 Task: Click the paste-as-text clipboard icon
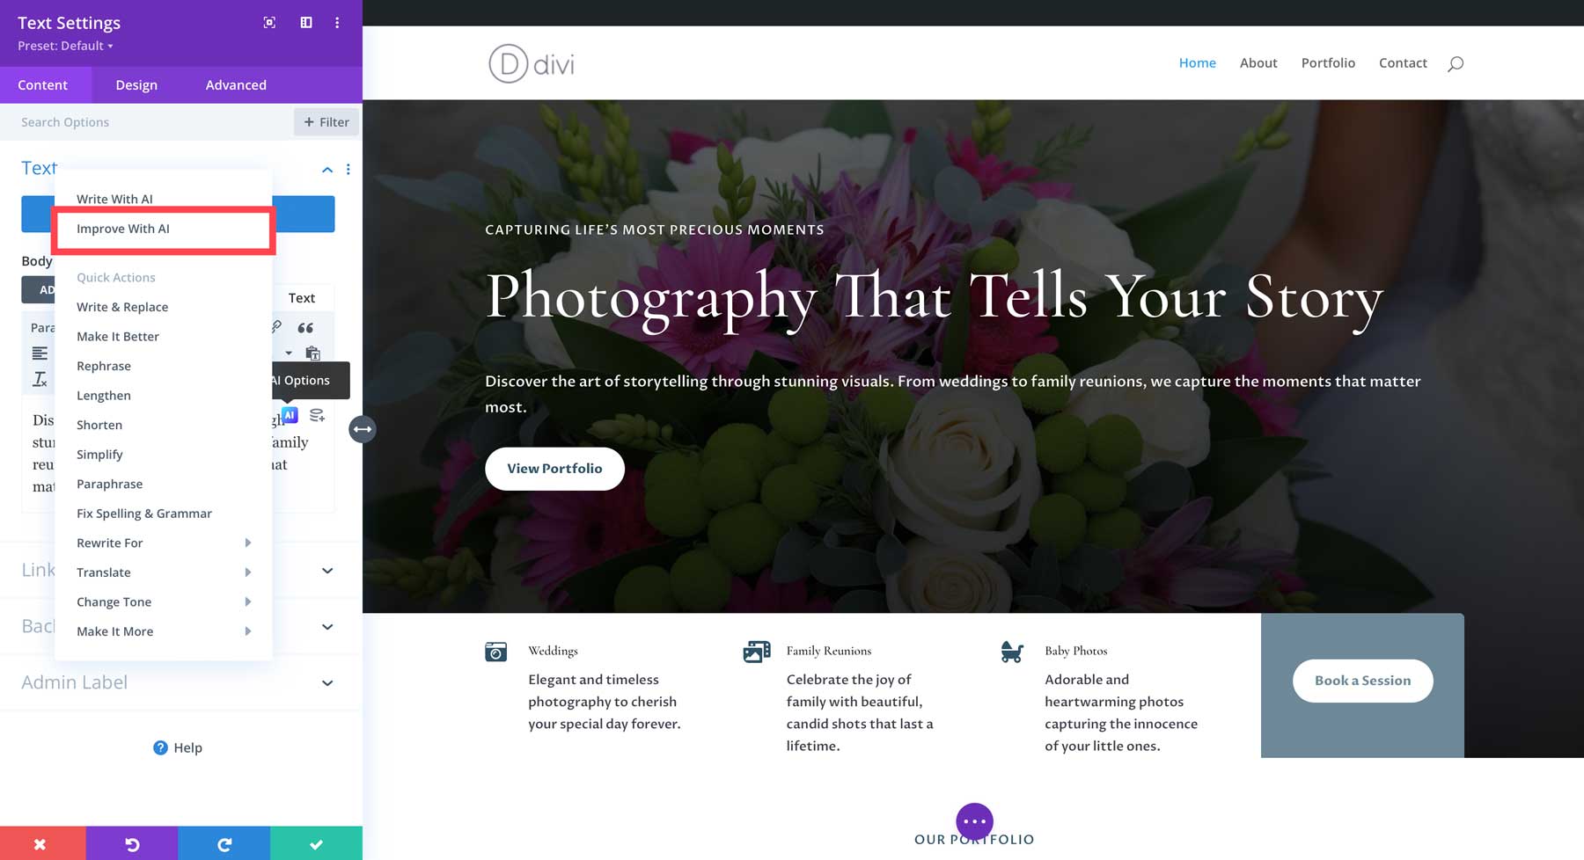click(x=314, y=353)
